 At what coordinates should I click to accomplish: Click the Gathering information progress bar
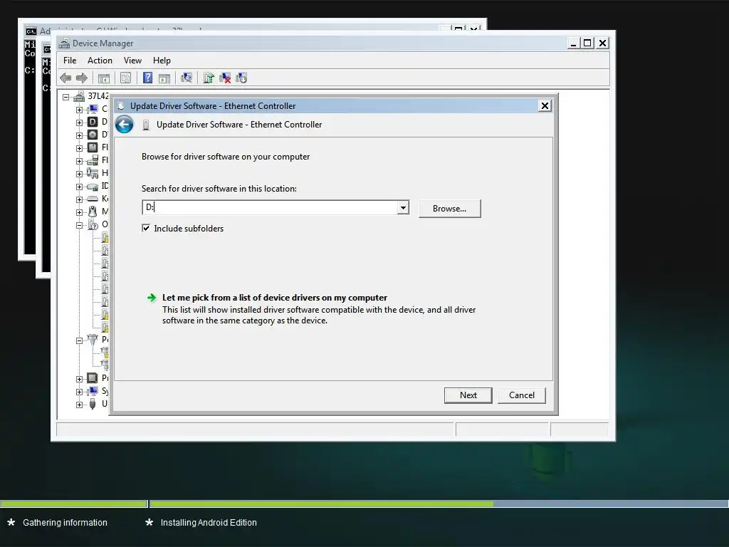point(73,504)
